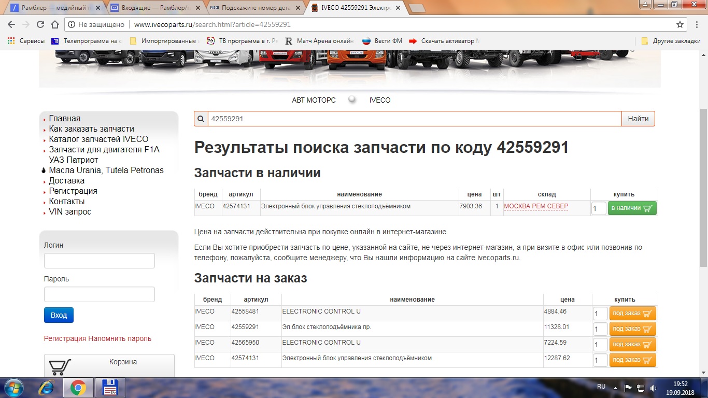708x398 pixels.
Task: Order 12287.62 part with под заказ button
Action: (x=633, y=360)
